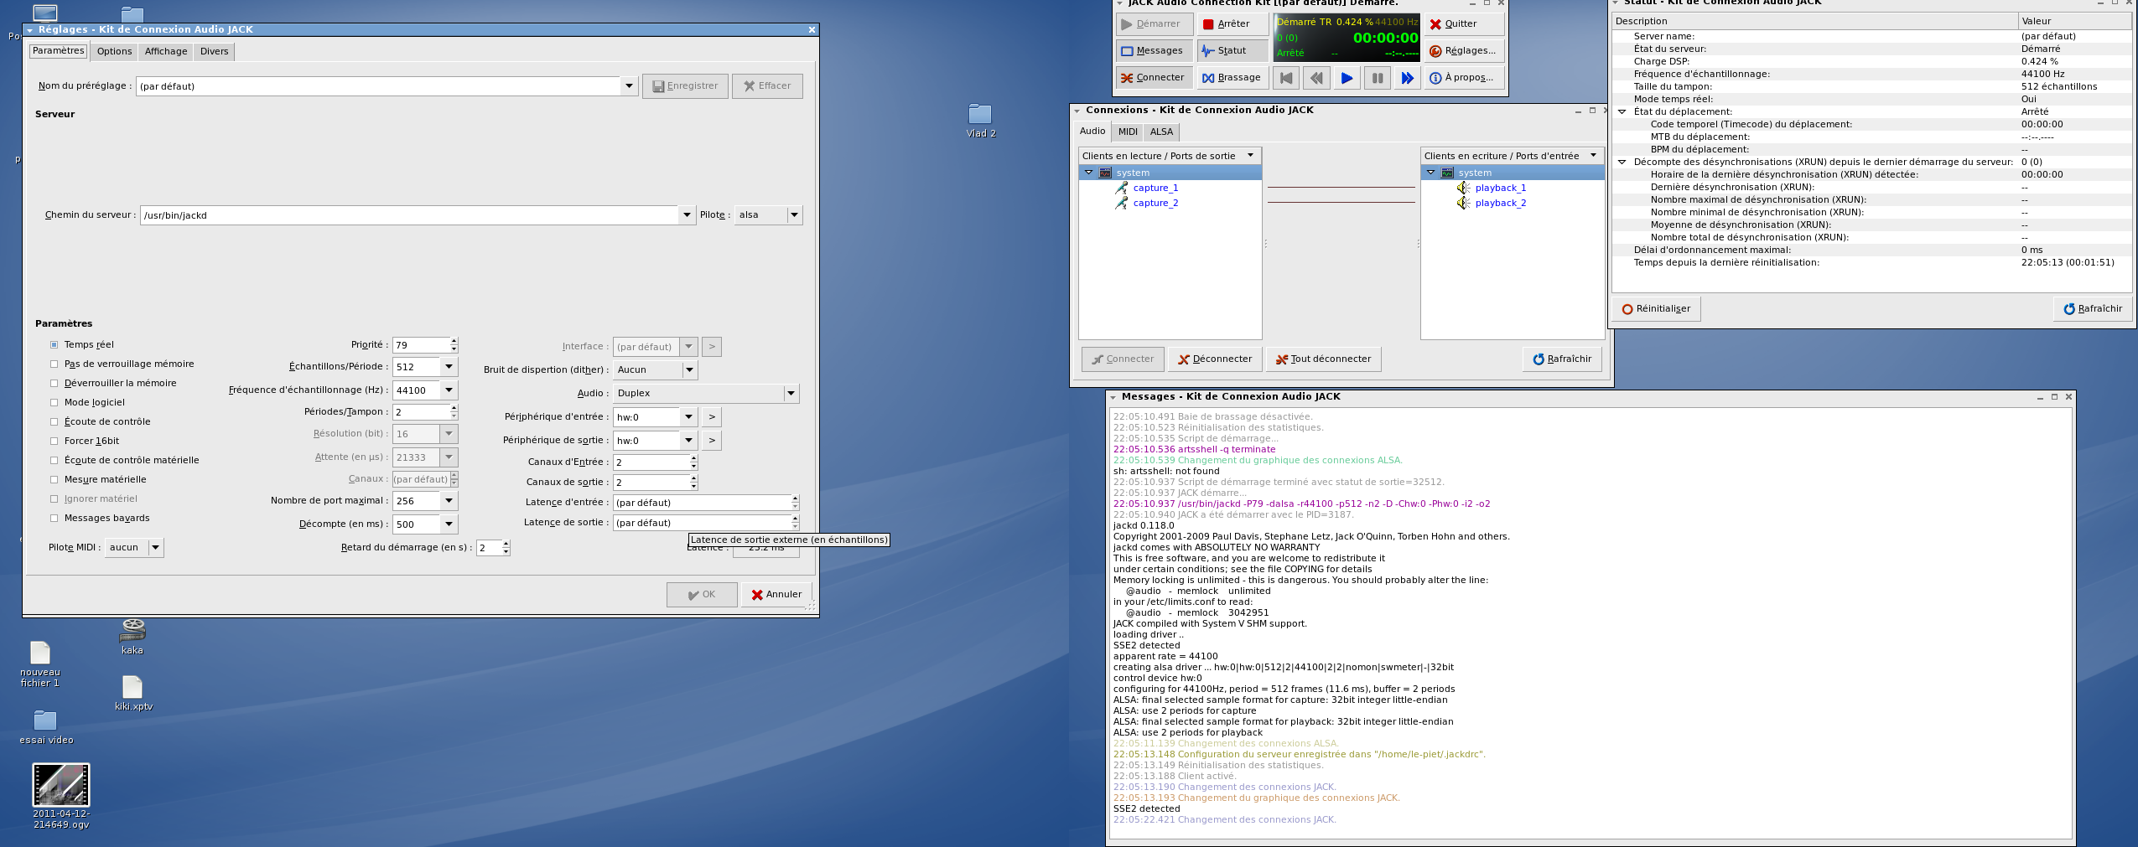Click the Réinitialiser button in Statut
The width and height of the screenshot is (2138, 847).
tap(1655, 309)
